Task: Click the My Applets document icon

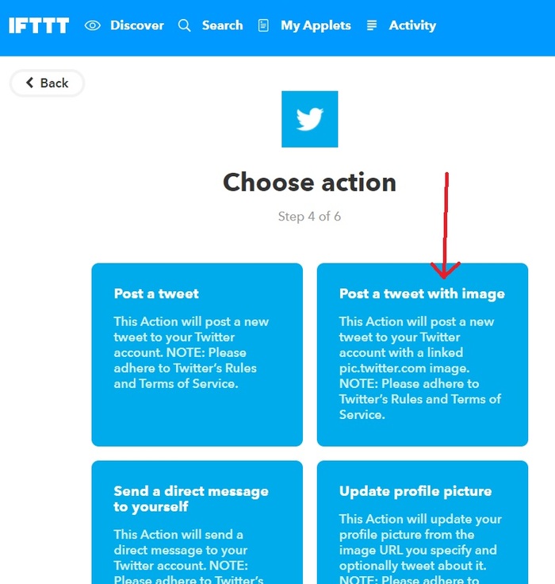Action: coord(263,25)
